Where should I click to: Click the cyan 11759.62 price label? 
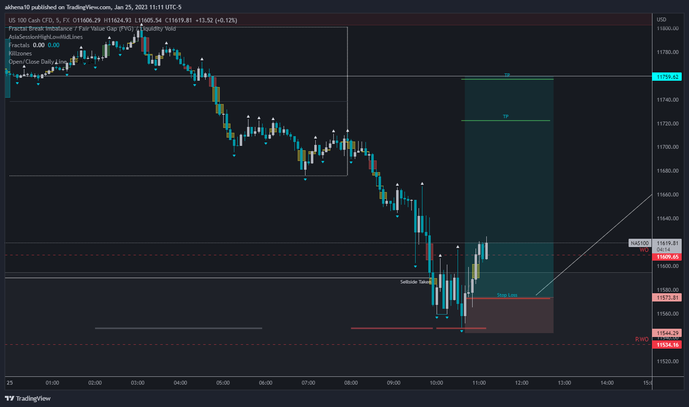[x=667, y=77]
